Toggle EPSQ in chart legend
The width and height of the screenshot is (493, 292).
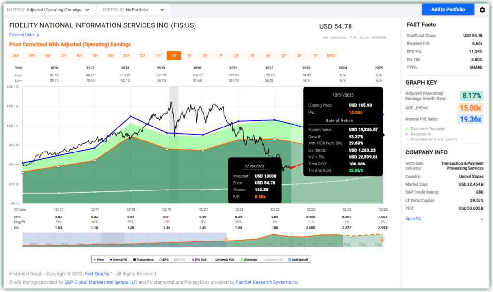point(180,260)
